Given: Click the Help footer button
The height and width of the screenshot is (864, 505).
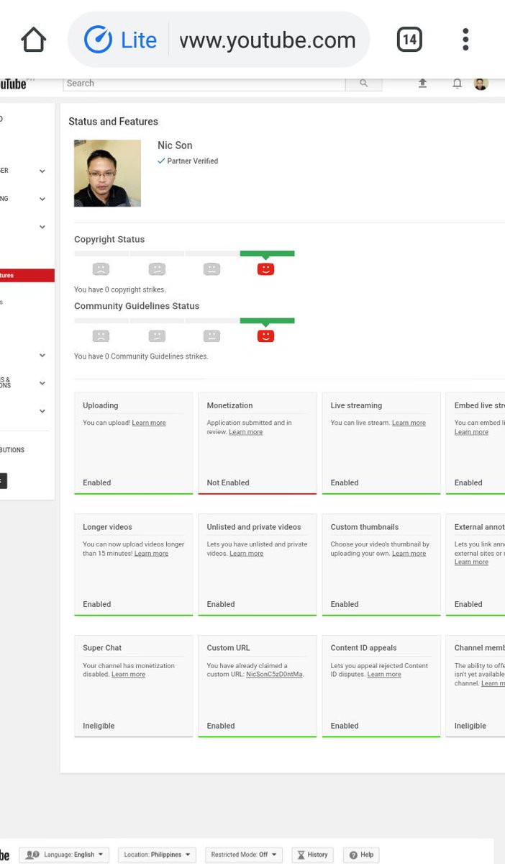Looking at the screenshot, I should (x=361, y=855).
